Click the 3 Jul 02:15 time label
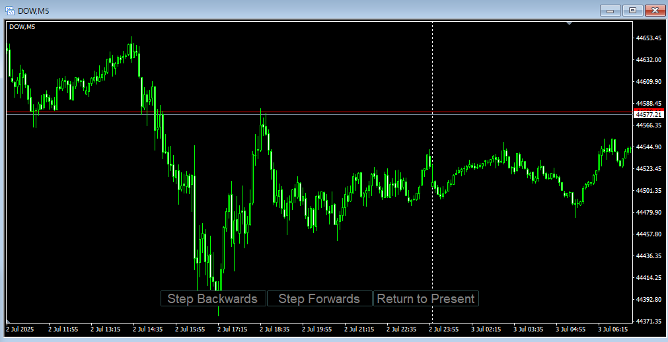Screen dimensions: 668x342 click(x=486, y=329)
